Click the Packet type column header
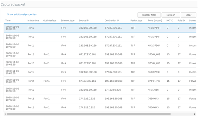This screenshot has height=118, width=198. [136, 20]
